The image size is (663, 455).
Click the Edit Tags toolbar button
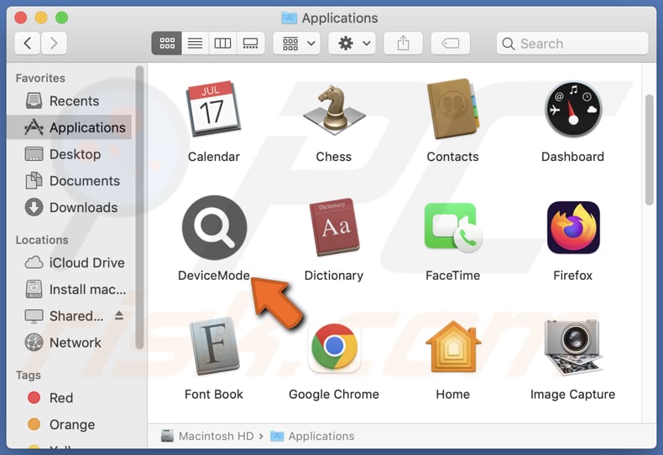[451, 43]
